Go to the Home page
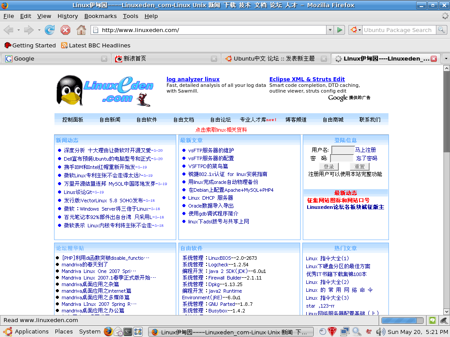This screenshot has height=337, width=450. click(x=81, y=30)
